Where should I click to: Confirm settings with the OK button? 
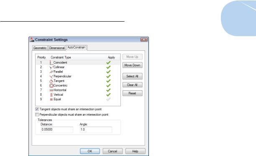click(x=90, y=151)
